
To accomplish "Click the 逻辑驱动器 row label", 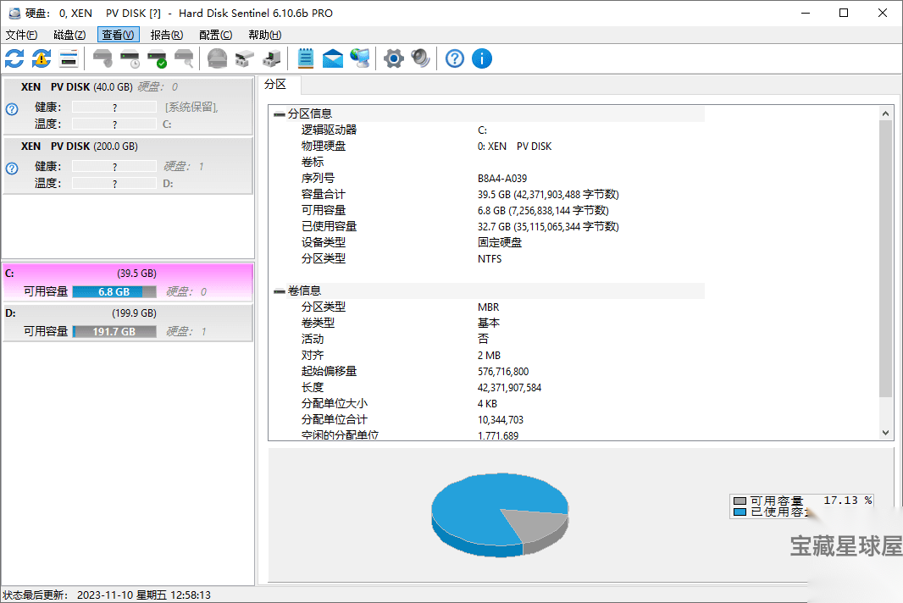I will click(329, 130).
